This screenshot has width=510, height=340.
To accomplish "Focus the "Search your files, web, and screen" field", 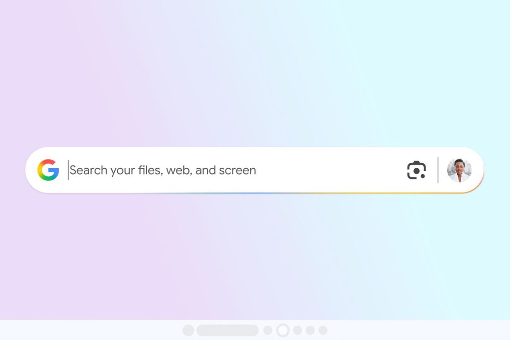I will [234, 170].
